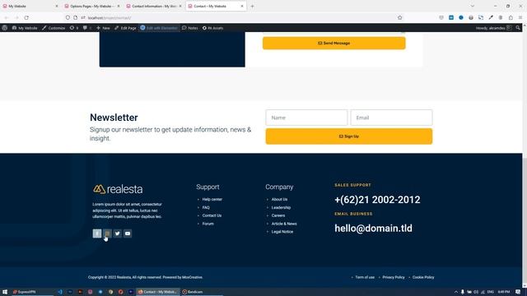
Task: Open the Careers footer link
Action: pyautogui.click(x=278, y=215)
